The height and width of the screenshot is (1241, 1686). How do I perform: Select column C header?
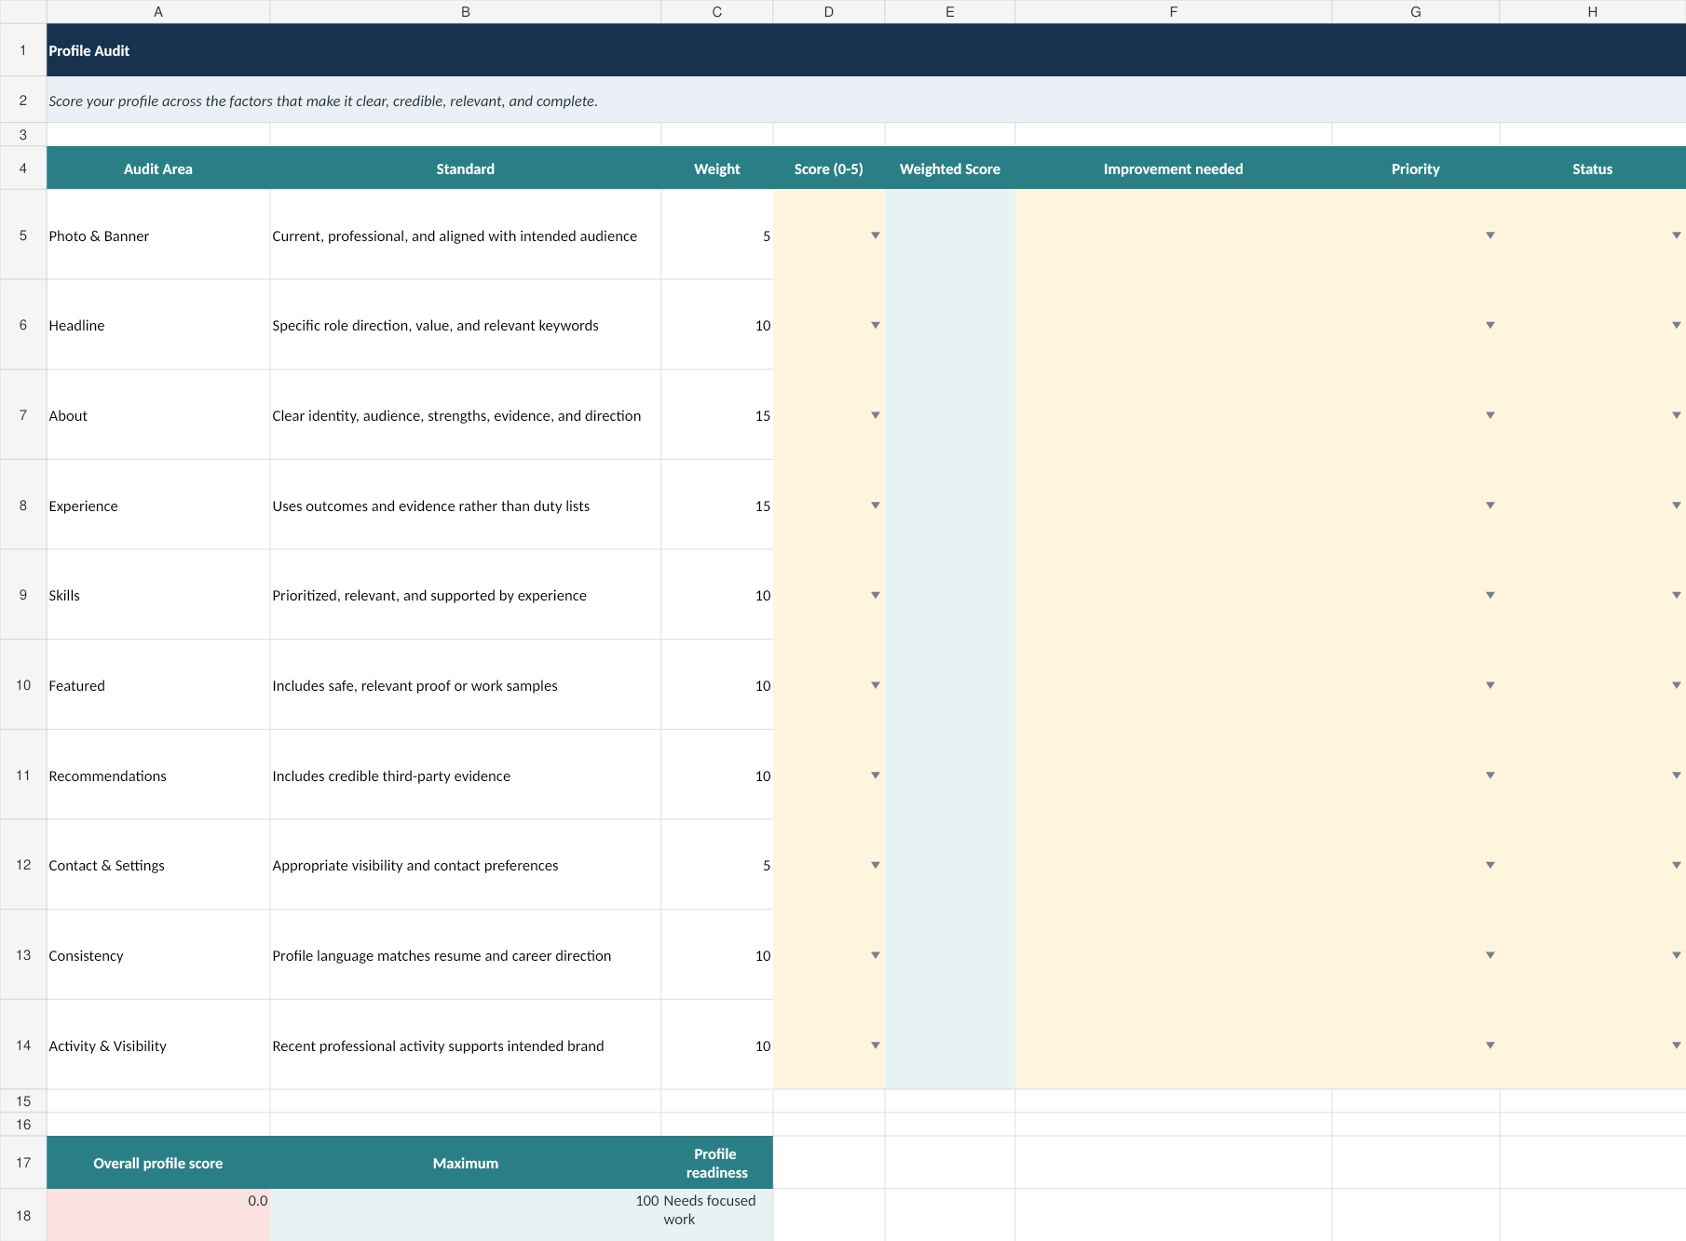[x=717, y=11]
